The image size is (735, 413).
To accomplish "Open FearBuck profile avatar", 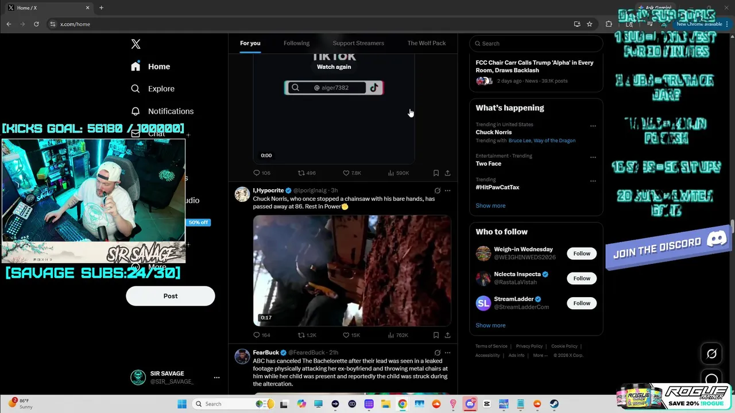I will tap(242, 356).
